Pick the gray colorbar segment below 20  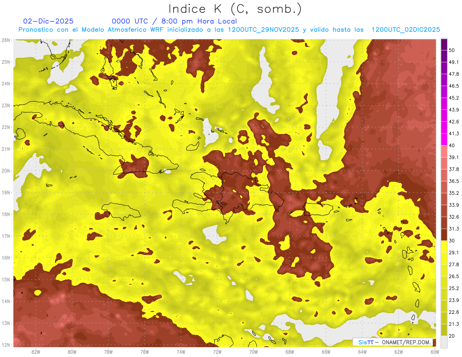coord(444,341)
